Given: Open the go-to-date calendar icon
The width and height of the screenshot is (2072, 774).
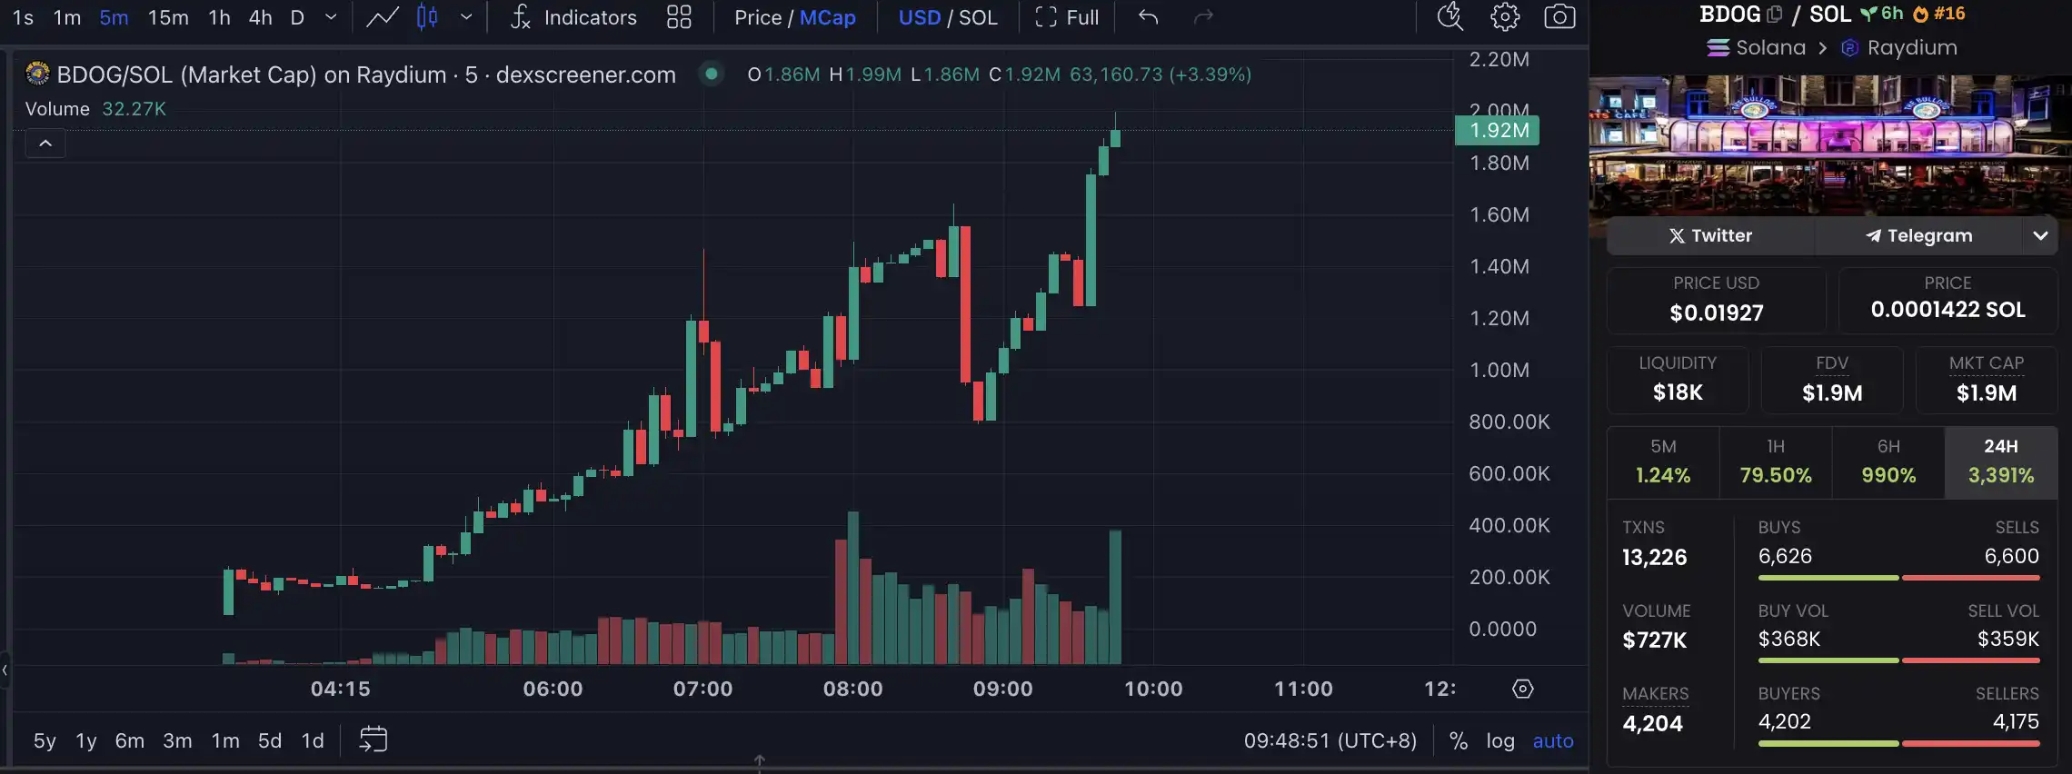Looking at the screenshot, I should coord(373,739).
